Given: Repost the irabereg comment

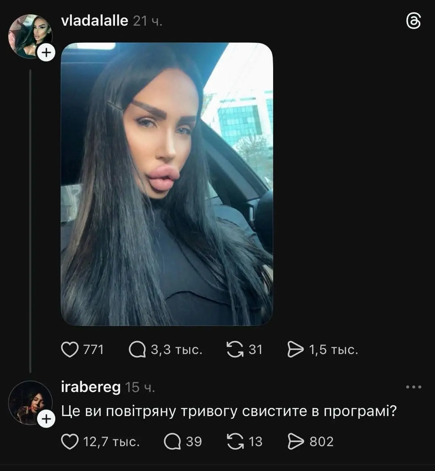Looking at the screenshot, I should click(235, 442).
